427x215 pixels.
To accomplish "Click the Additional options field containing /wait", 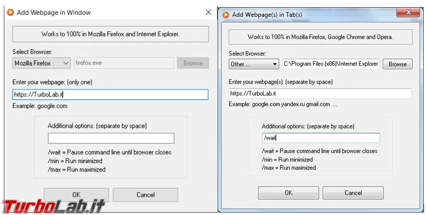I will (321, 138).
